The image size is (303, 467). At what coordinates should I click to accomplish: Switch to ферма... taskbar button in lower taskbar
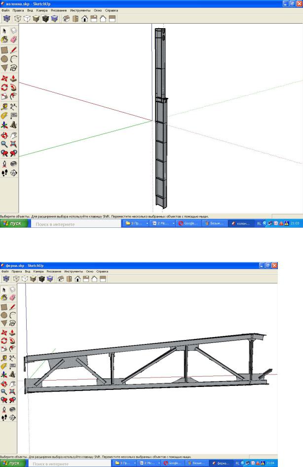pos(221,464)
